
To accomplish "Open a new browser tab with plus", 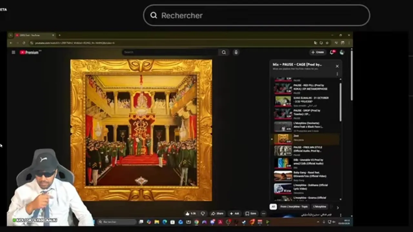I will click(59, 35).
